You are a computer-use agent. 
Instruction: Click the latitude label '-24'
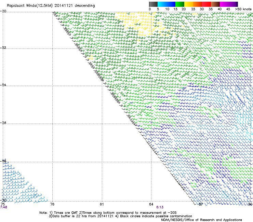(x=3, y=85)
